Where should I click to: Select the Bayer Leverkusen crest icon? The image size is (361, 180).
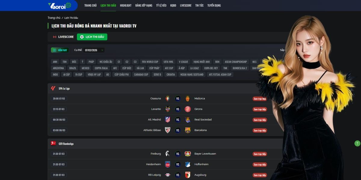click(x=188, y=154)
